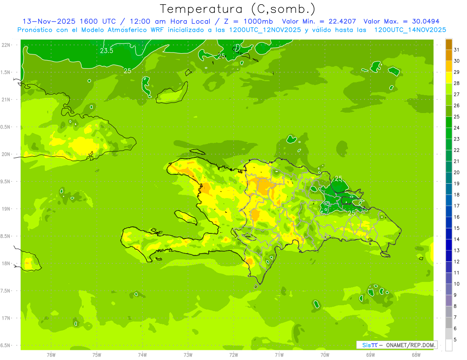467x360 pixels.
Task: Click the 18N latitude axis label
Action: pos(6,263)
